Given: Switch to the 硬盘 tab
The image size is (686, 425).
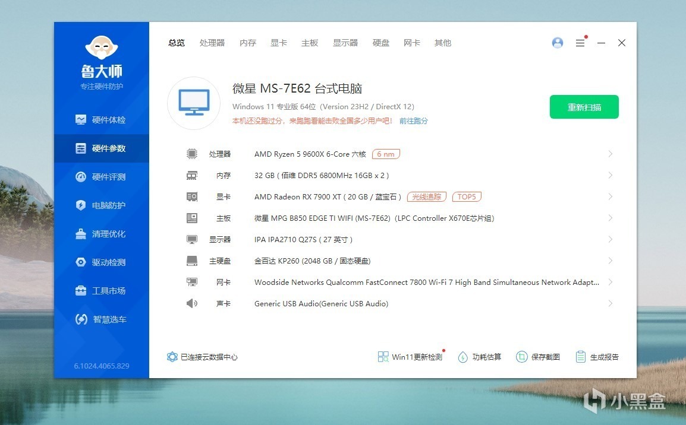Looking at the screenshot, I should 380,43.
